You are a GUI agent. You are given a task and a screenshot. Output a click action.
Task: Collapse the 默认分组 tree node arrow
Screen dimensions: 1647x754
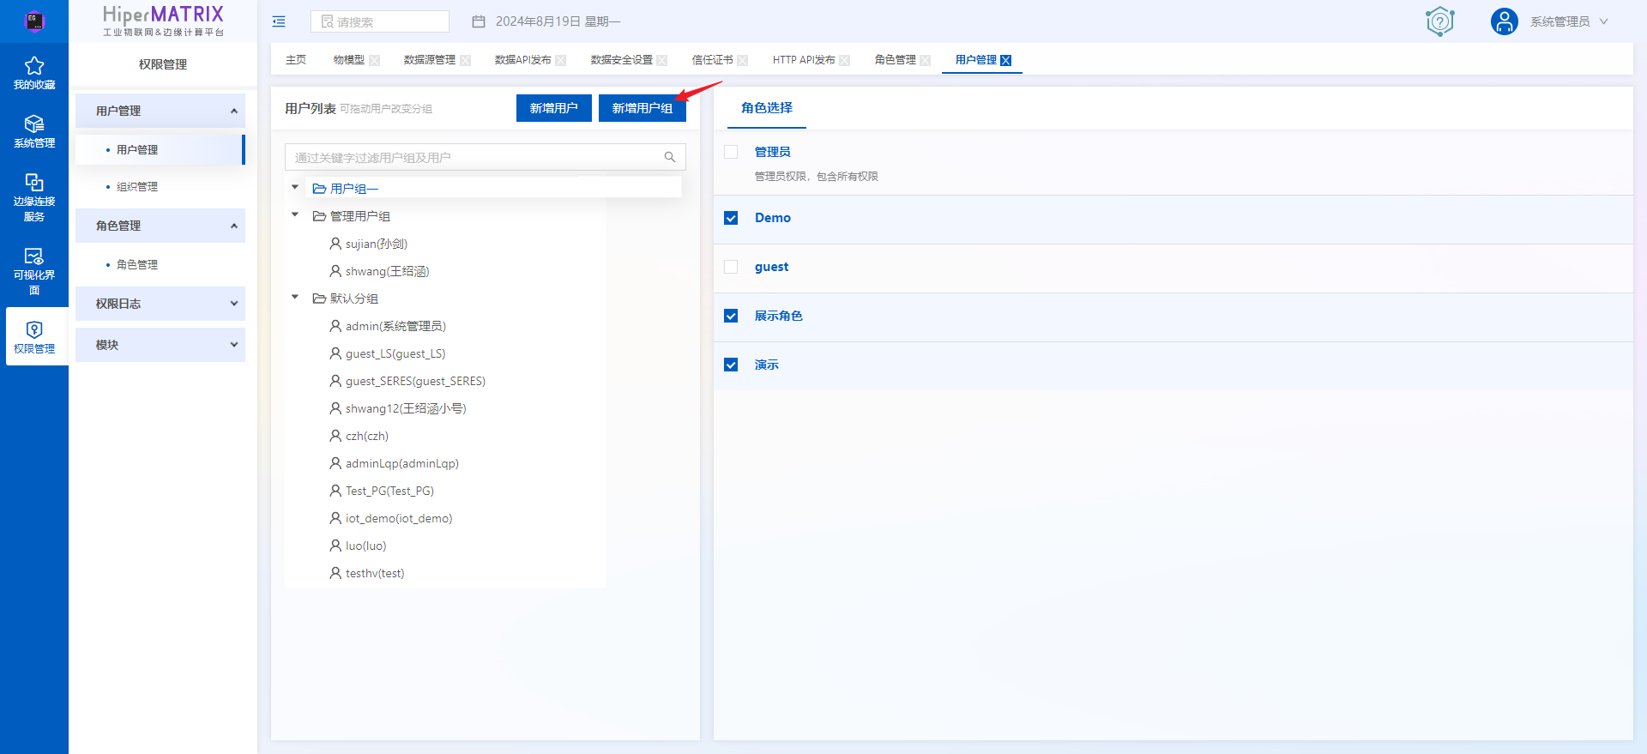pos(295,297)
